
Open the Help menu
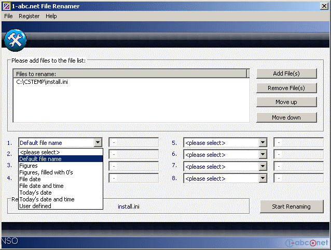[51, 16]
